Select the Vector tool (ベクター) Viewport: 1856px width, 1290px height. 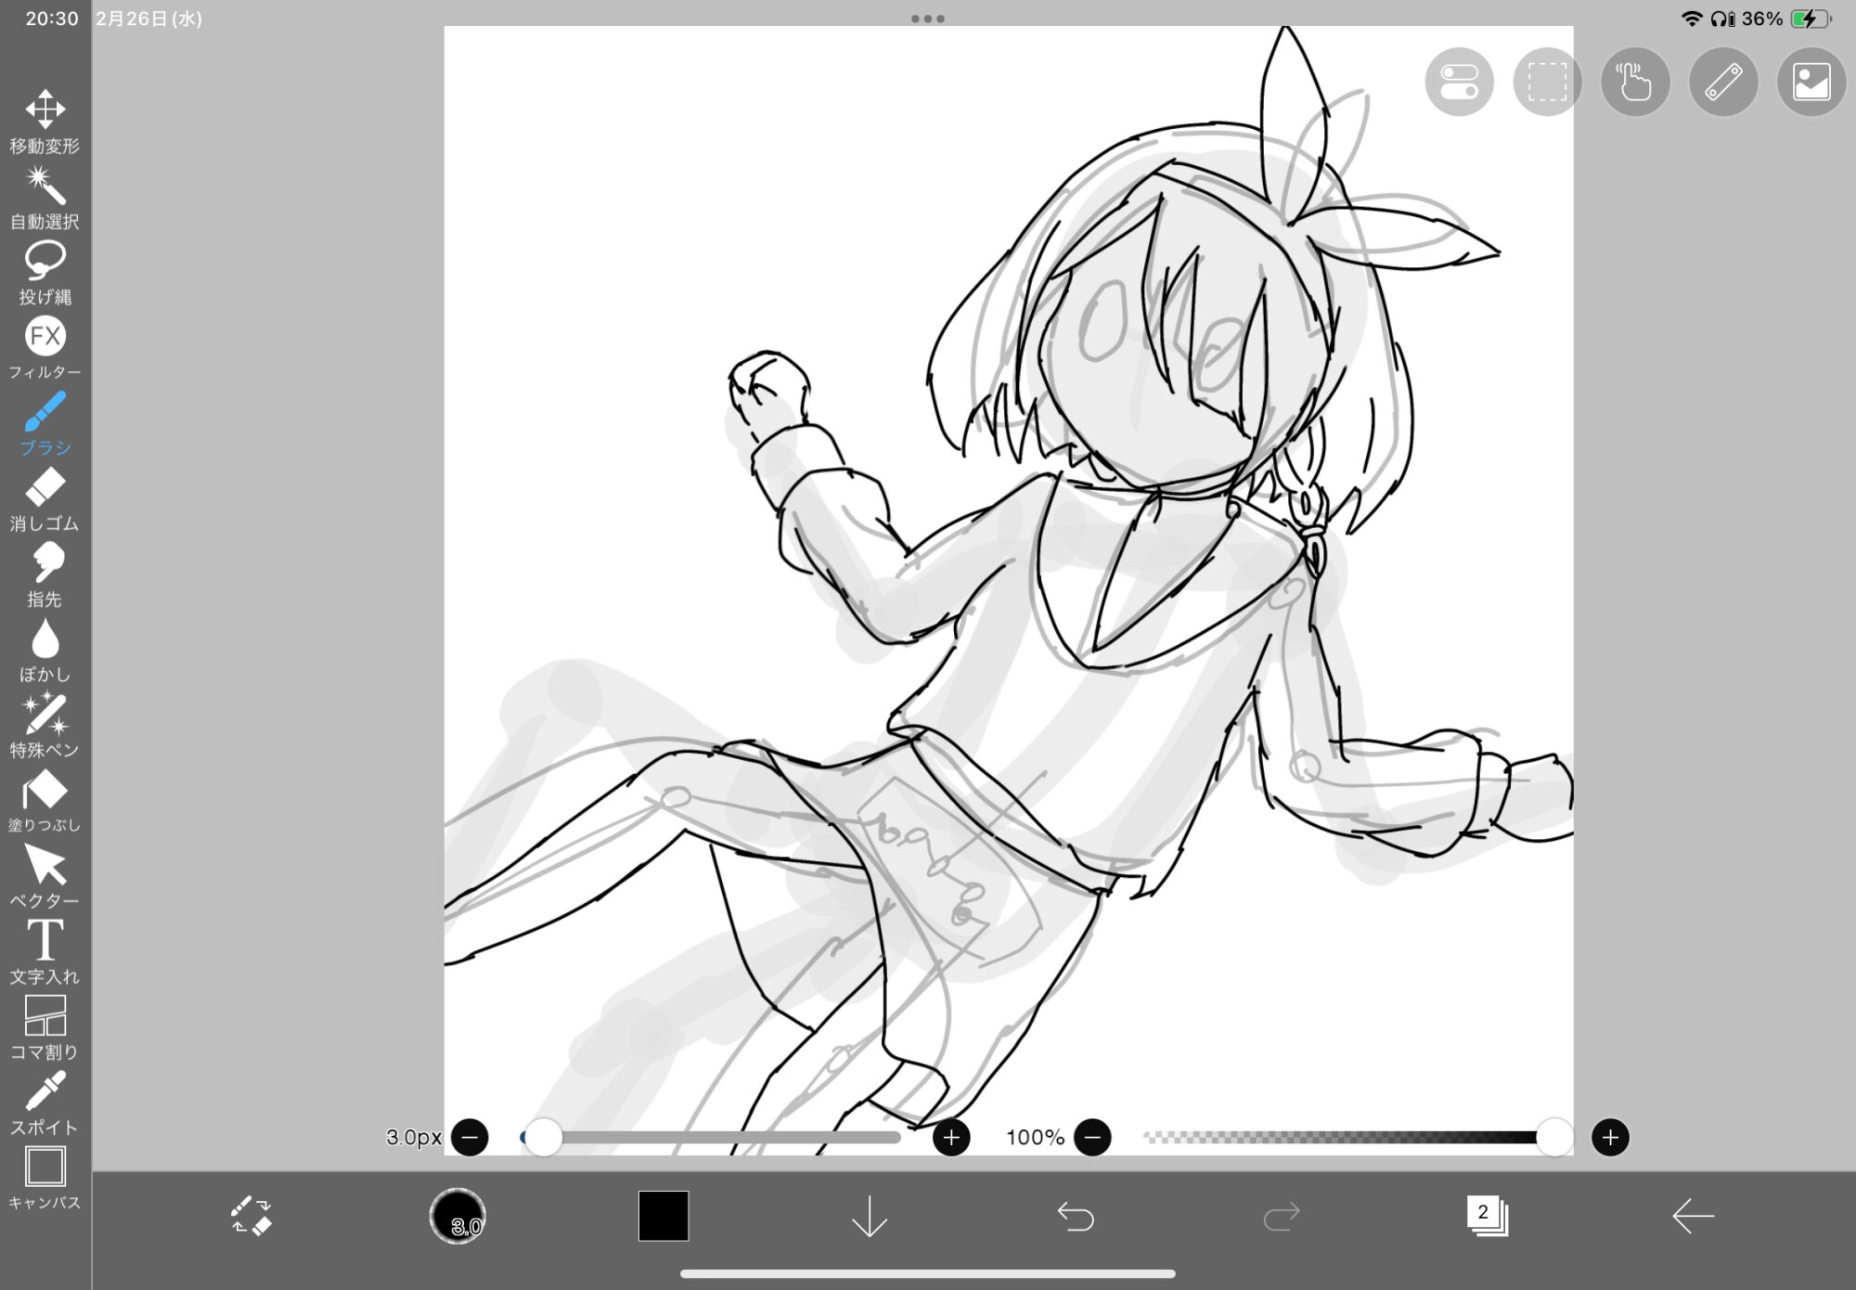tap(45, 877)
